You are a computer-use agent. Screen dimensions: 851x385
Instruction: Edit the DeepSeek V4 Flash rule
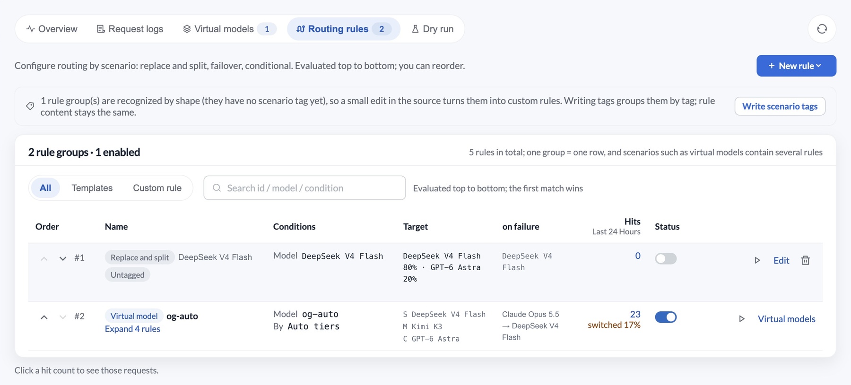pos(781,260)
